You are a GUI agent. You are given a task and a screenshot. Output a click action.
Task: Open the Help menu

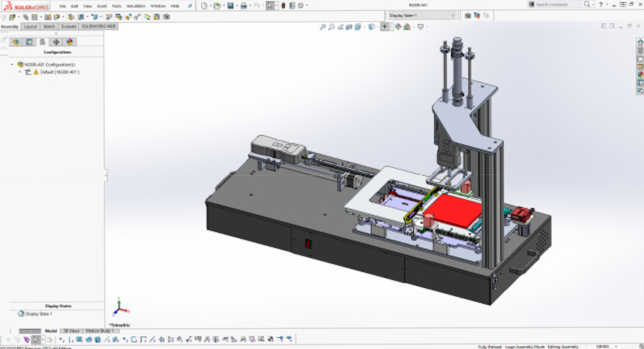(175, 6)
